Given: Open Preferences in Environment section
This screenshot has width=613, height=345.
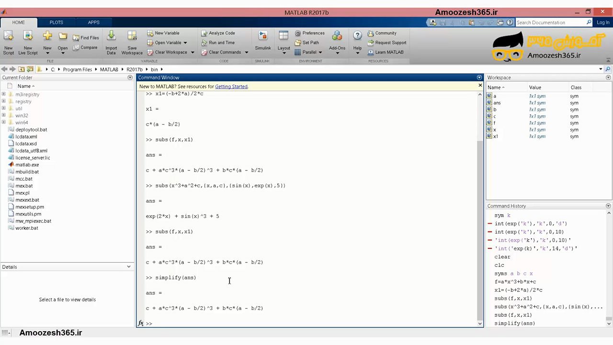Looking at the screenshot, I should 310,33.
